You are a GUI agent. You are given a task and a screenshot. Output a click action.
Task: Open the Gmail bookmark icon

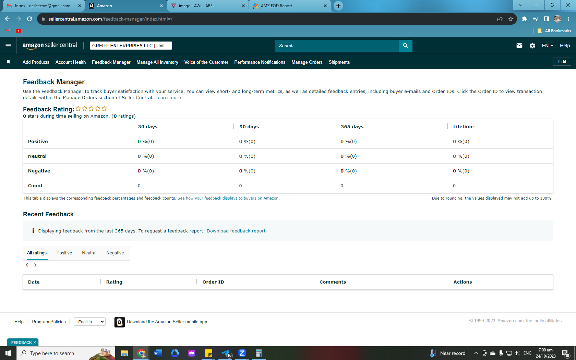click(8, 31)
